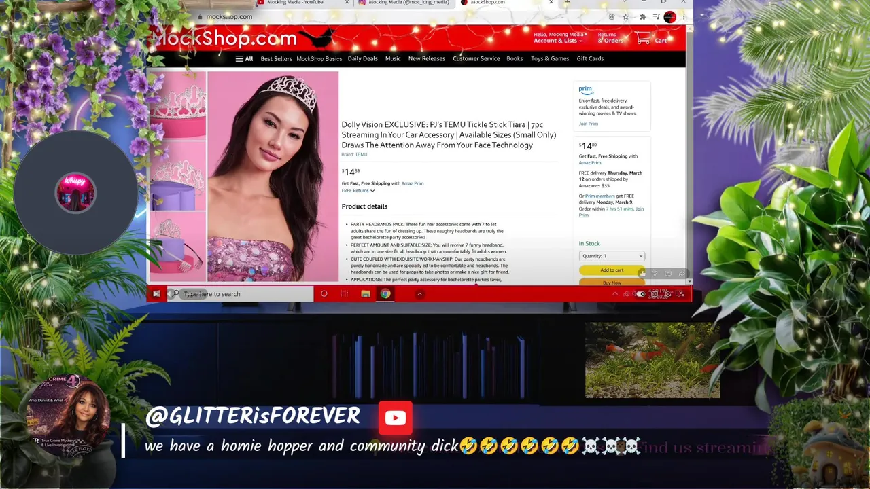Click the Amaz Prim link under price
The width and height of the screenshot is (870, 489).
(413, 183)
